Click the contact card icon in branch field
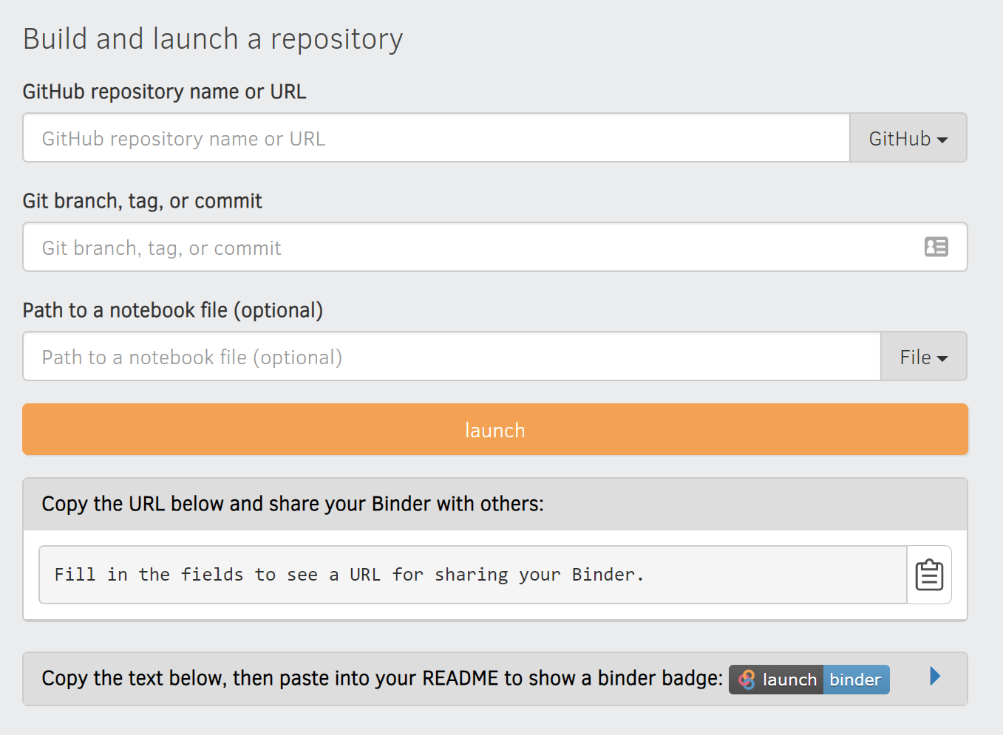 936,247
